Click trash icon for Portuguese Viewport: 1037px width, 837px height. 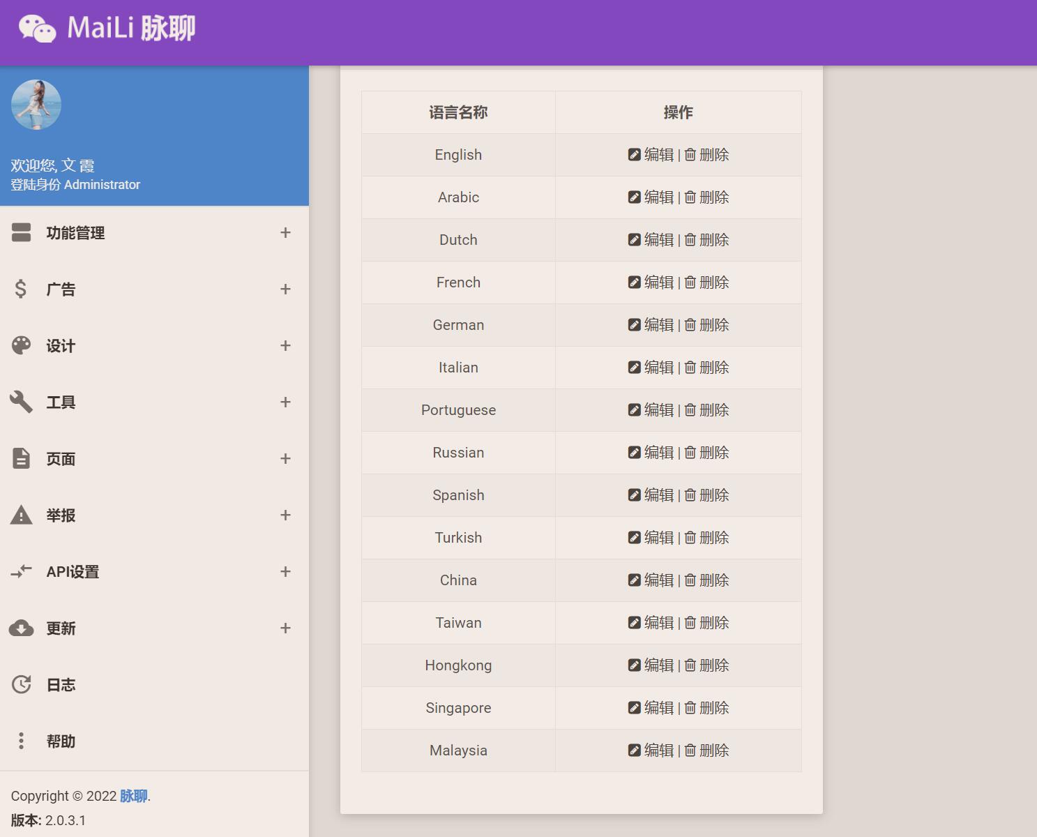[x=690, y=410]
